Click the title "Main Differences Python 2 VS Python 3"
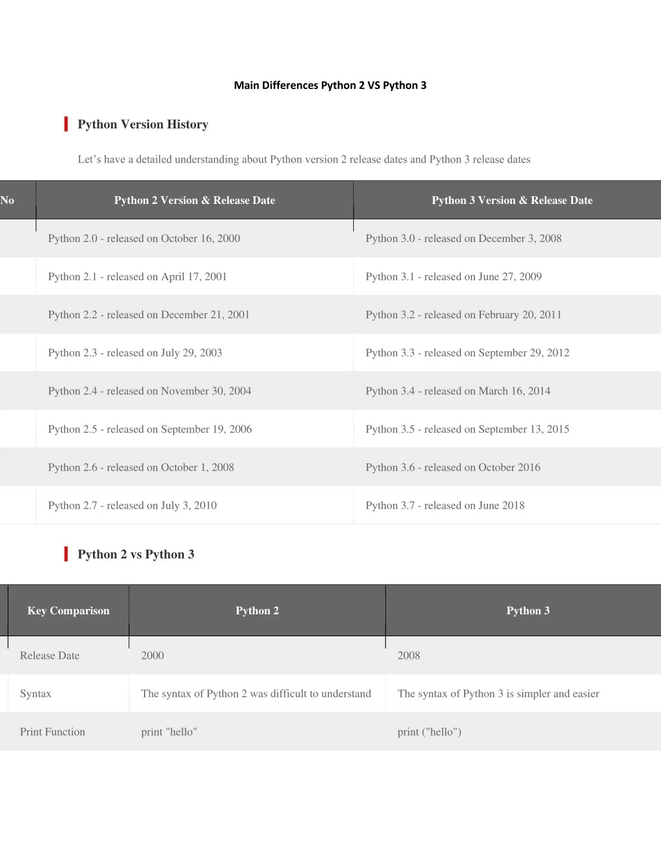 330,85
